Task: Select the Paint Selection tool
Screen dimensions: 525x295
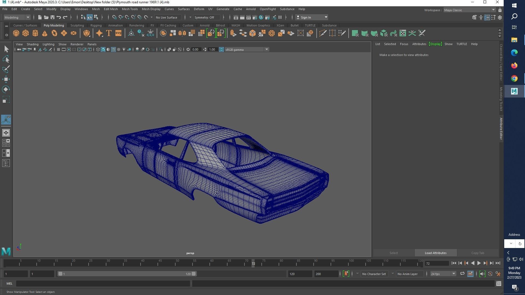Action: click(6, 69)
